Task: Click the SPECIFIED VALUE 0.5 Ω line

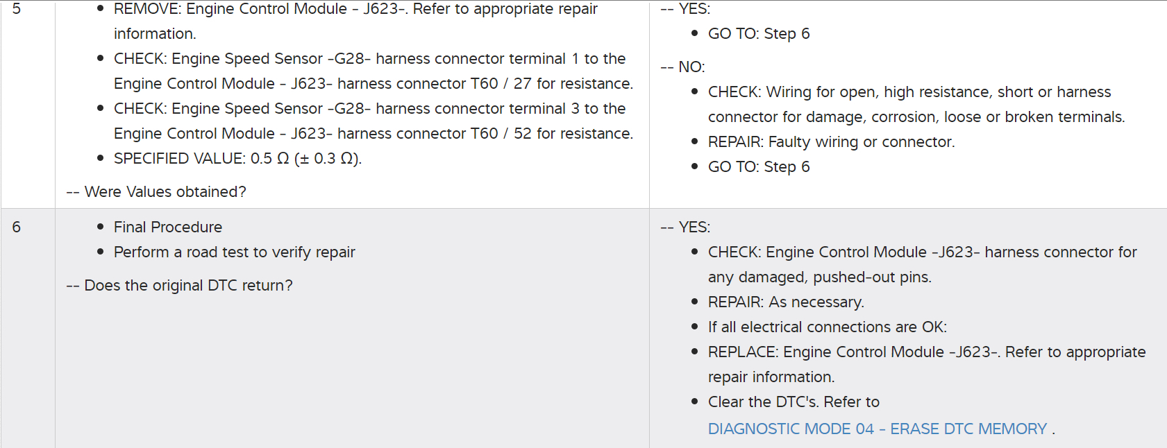Action: click(237, 159)
